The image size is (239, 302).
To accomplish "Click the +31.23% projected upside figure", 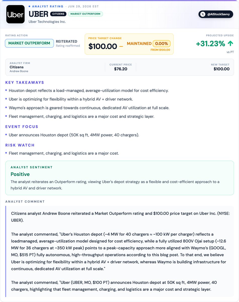I will [x=211, y=44].
